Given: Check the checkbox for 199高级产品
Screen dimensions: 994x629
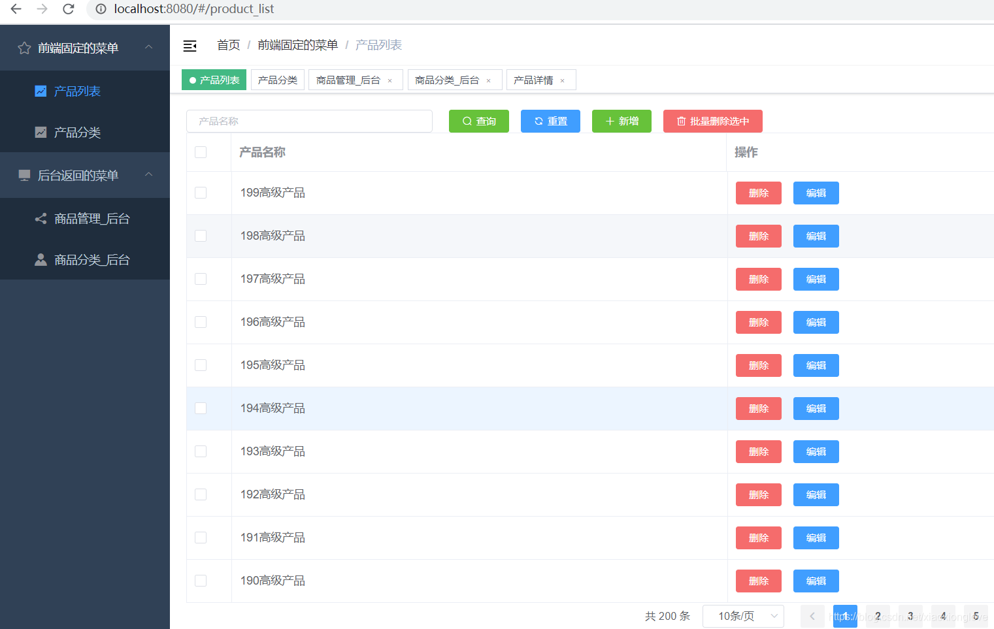Looking at the screenshot, I should coord(201,192).
